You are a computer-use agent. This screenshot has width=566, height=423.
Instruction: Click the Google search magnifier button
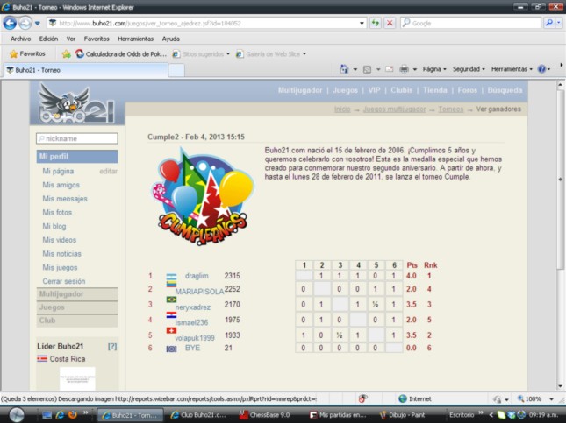click(x=548, y=23)
